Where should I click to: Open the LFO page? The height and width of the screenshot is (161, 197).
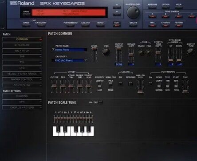pyautogui.click(x=22, y=68)
